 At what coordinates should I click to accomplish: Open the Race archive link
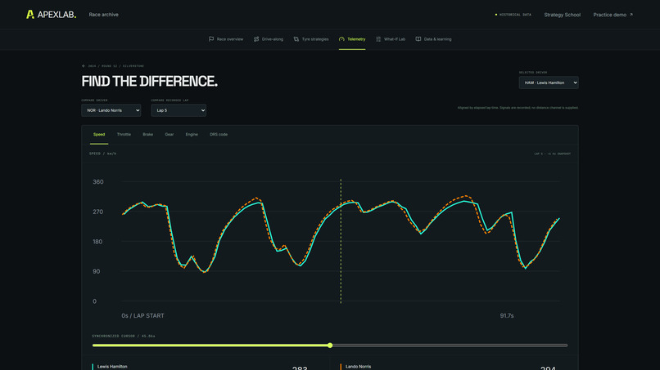103,15
